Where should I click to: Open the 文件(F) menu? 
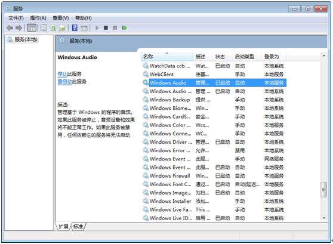16,18
